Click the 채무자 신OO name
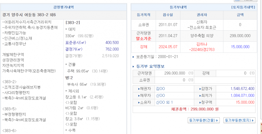The image size is (262, 134). (160, 95)
